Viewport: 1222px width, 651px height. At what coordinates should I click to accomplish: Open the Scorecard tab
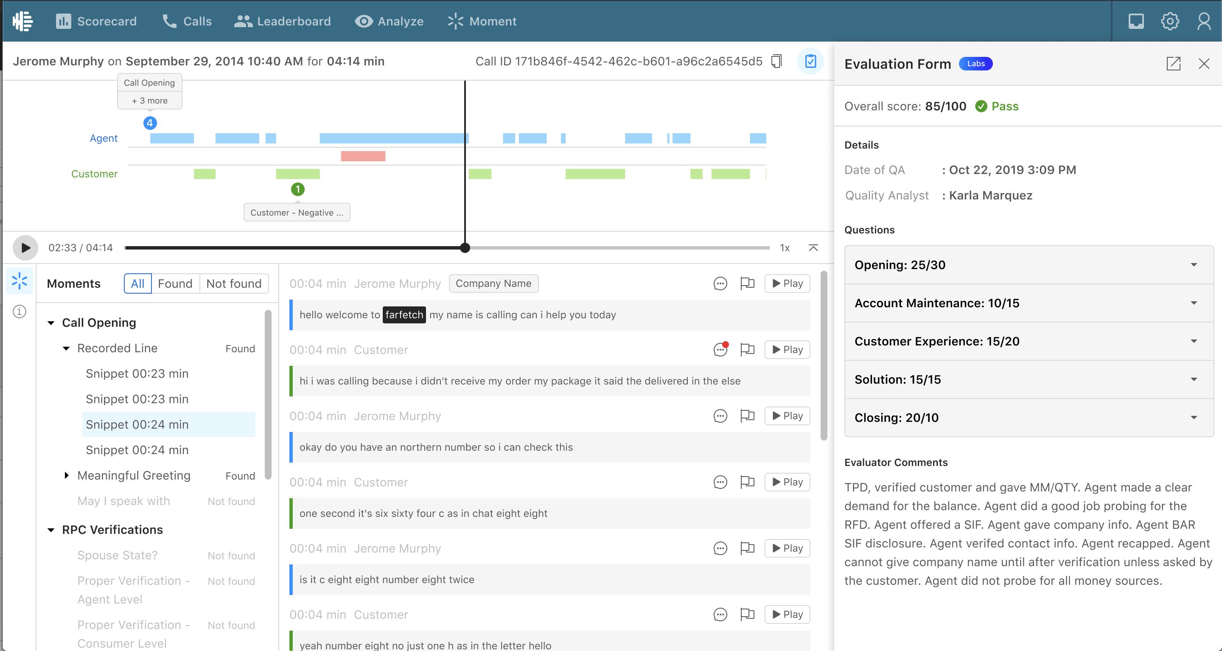click(x=96, y=21)
